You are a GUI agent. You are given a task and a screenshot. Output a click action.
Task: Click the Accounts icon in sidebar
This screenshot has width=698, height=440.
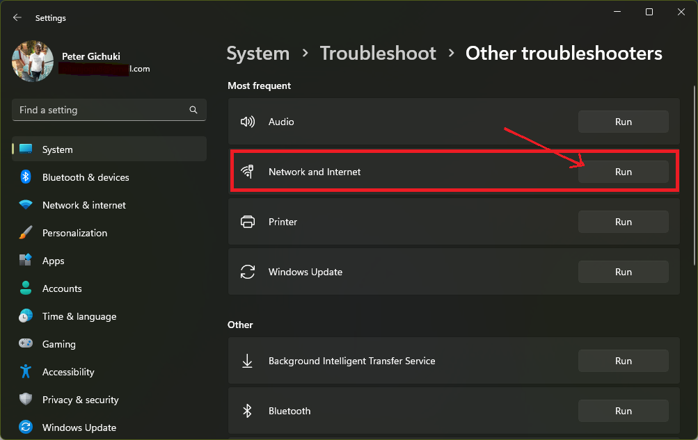(x=25, y=288)
